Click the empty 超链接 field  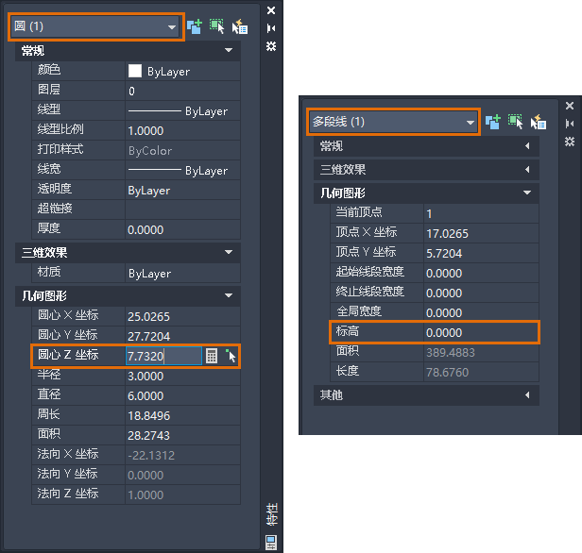(182, 209)
